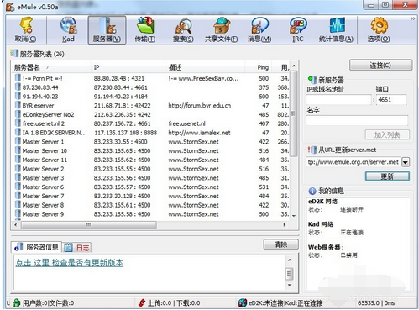Click the server icon of free.usenet.nl 2

18,123
